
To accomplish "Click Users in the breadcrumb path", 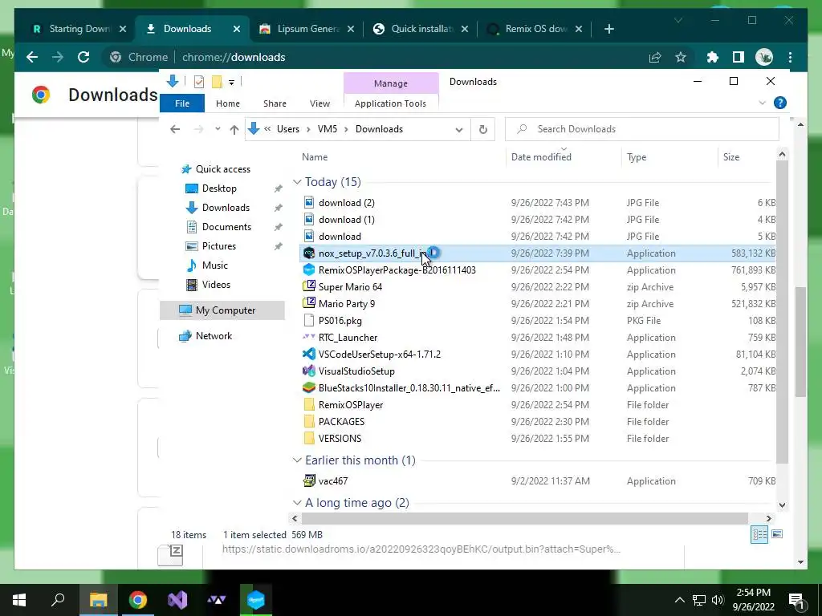I will (288, 129).
